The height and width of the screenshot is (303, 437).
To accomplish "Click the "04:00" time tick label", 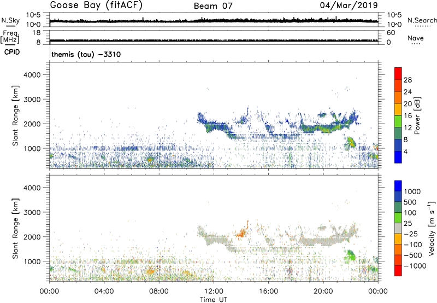I will click(x=104, y=292).
